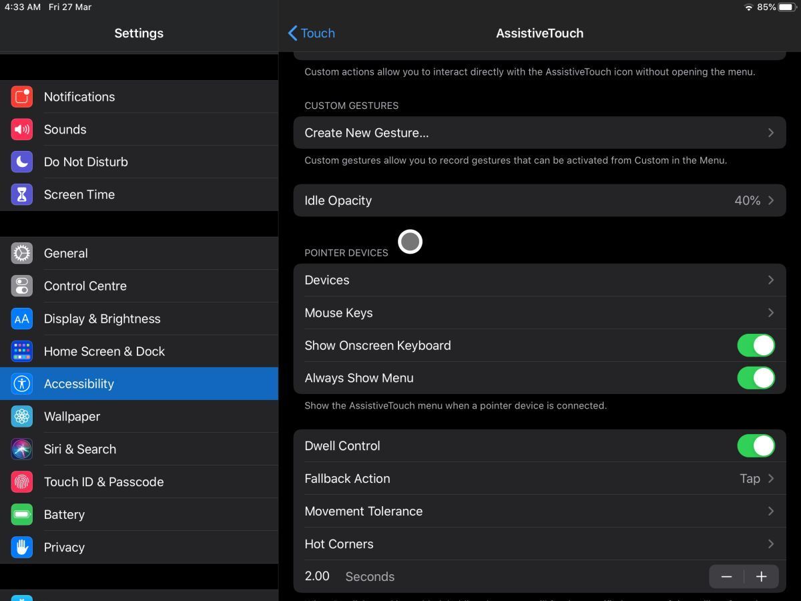801x601 pixels.
Task: Open the Fallback Action options
Action: (x=539, y=478)
